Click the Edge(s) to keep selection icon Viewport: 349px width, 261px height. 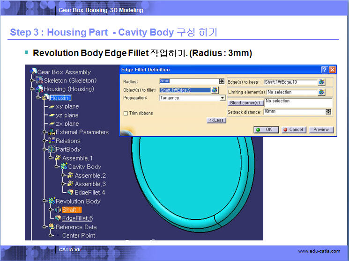(321, 82)
